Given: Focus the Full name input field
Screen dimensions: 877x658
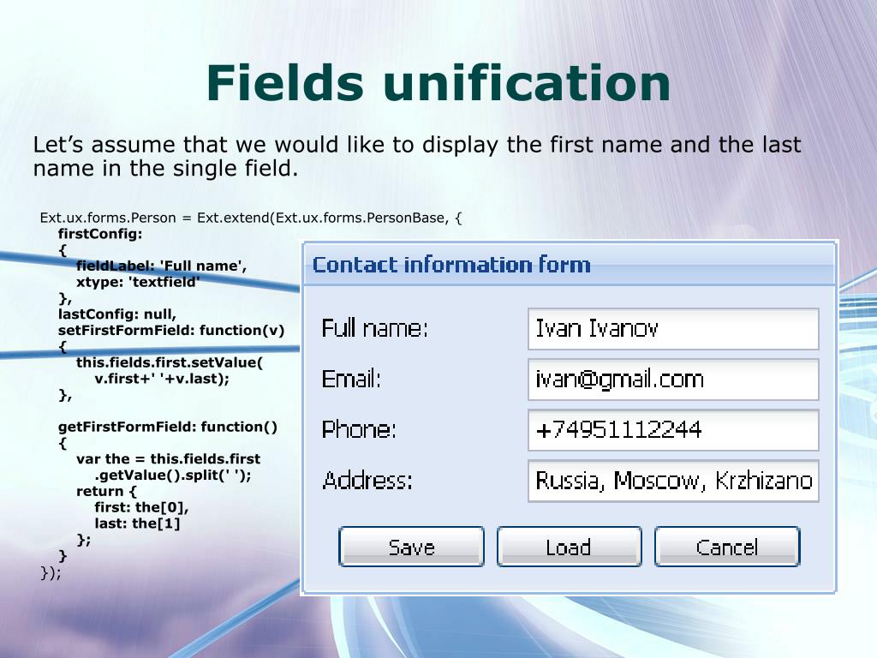Looking at the screenshot, I should point(673,328).
